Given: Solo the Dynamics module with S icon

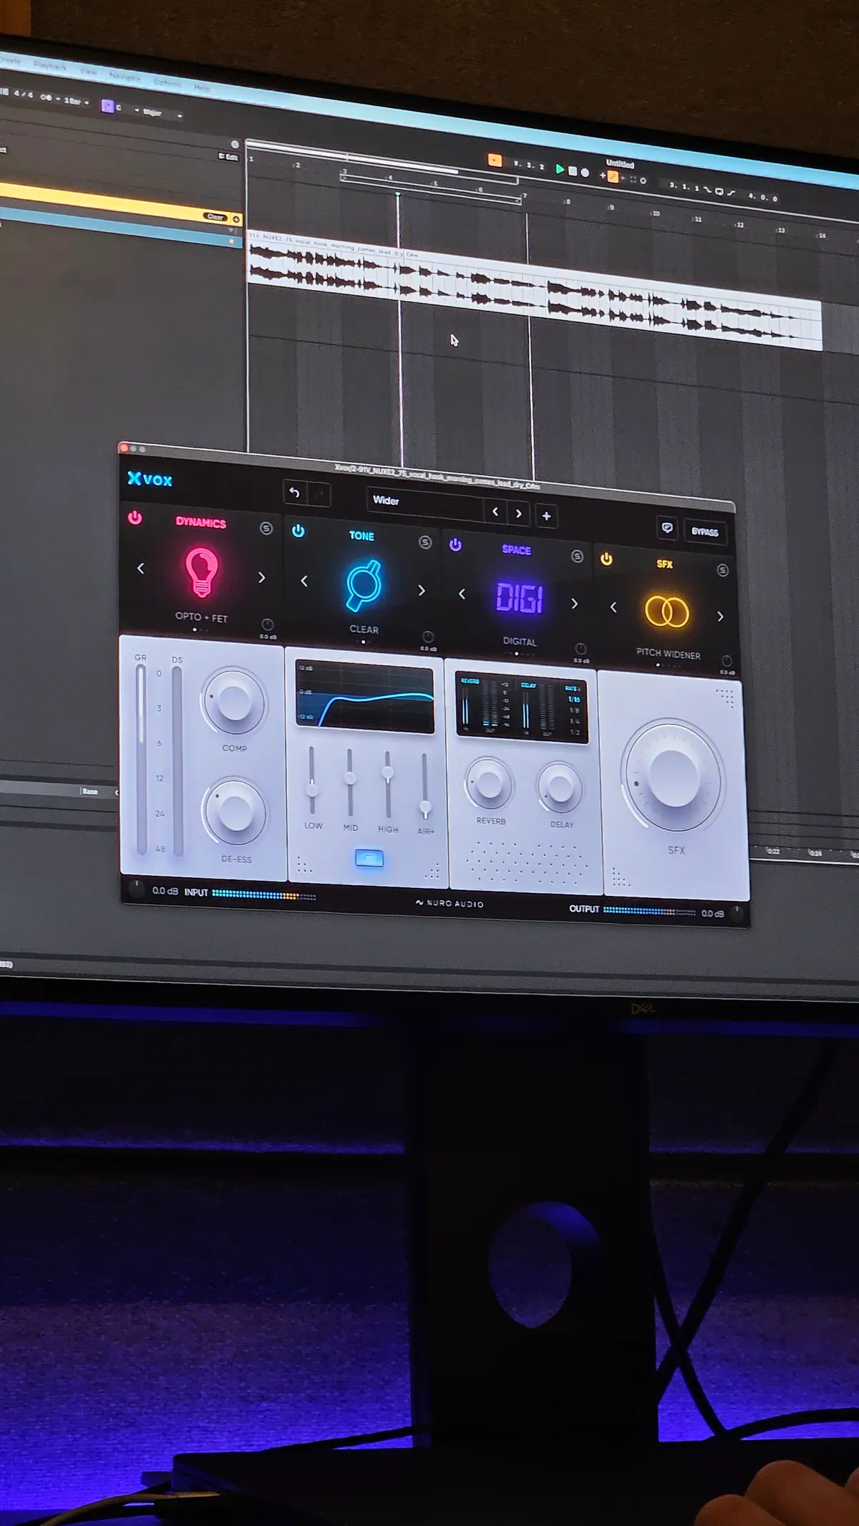Looking at the screenshot, I should click(x=266, y=528).
